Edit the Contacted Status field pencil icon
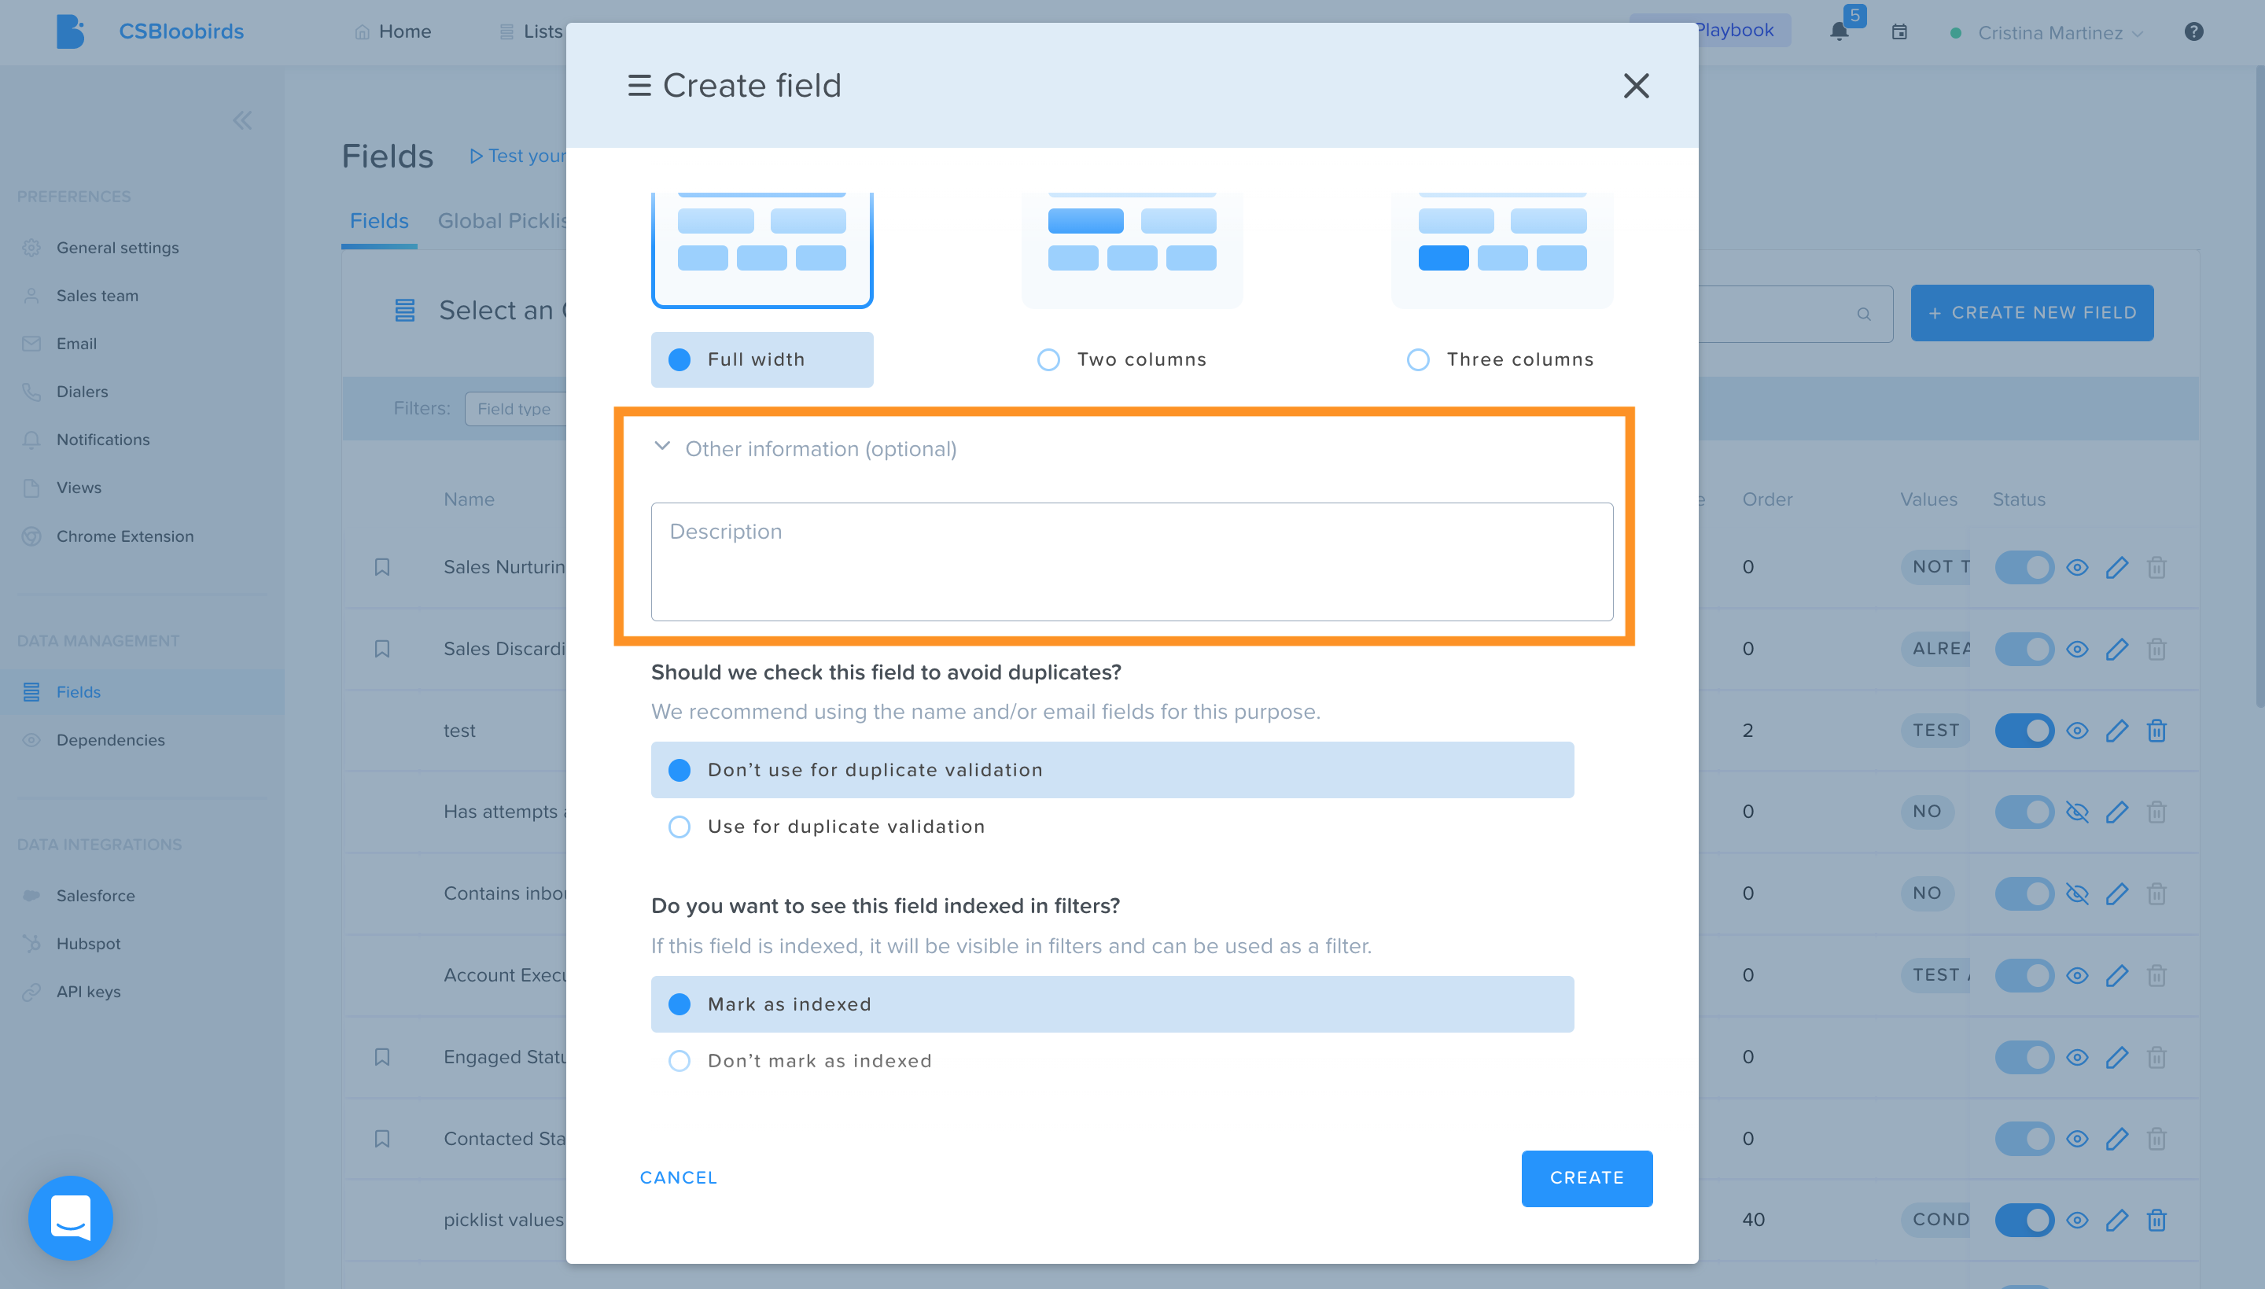Screen dimensions: 2265x1289 (2116, 1139)
